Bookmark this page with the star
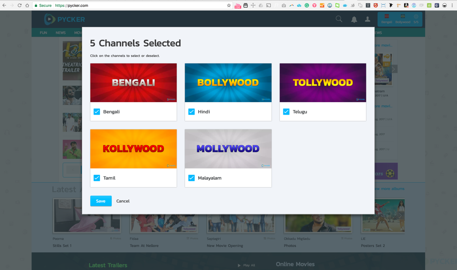Viewport: 457px width, 270px height. click(x=229, y=5)
